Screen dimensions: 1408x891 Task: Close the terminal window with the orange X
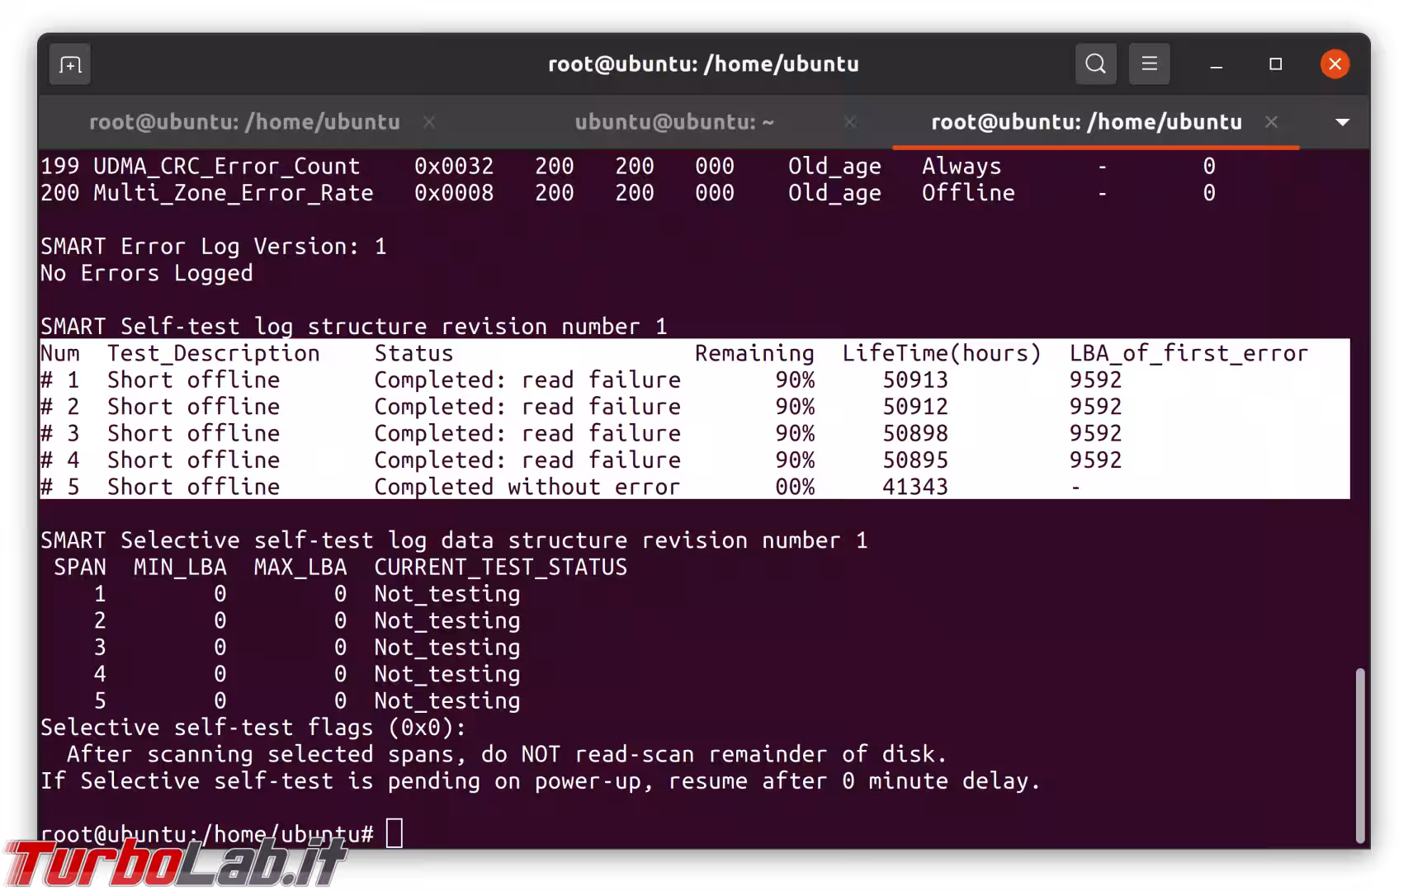(x=1335, y=64)
